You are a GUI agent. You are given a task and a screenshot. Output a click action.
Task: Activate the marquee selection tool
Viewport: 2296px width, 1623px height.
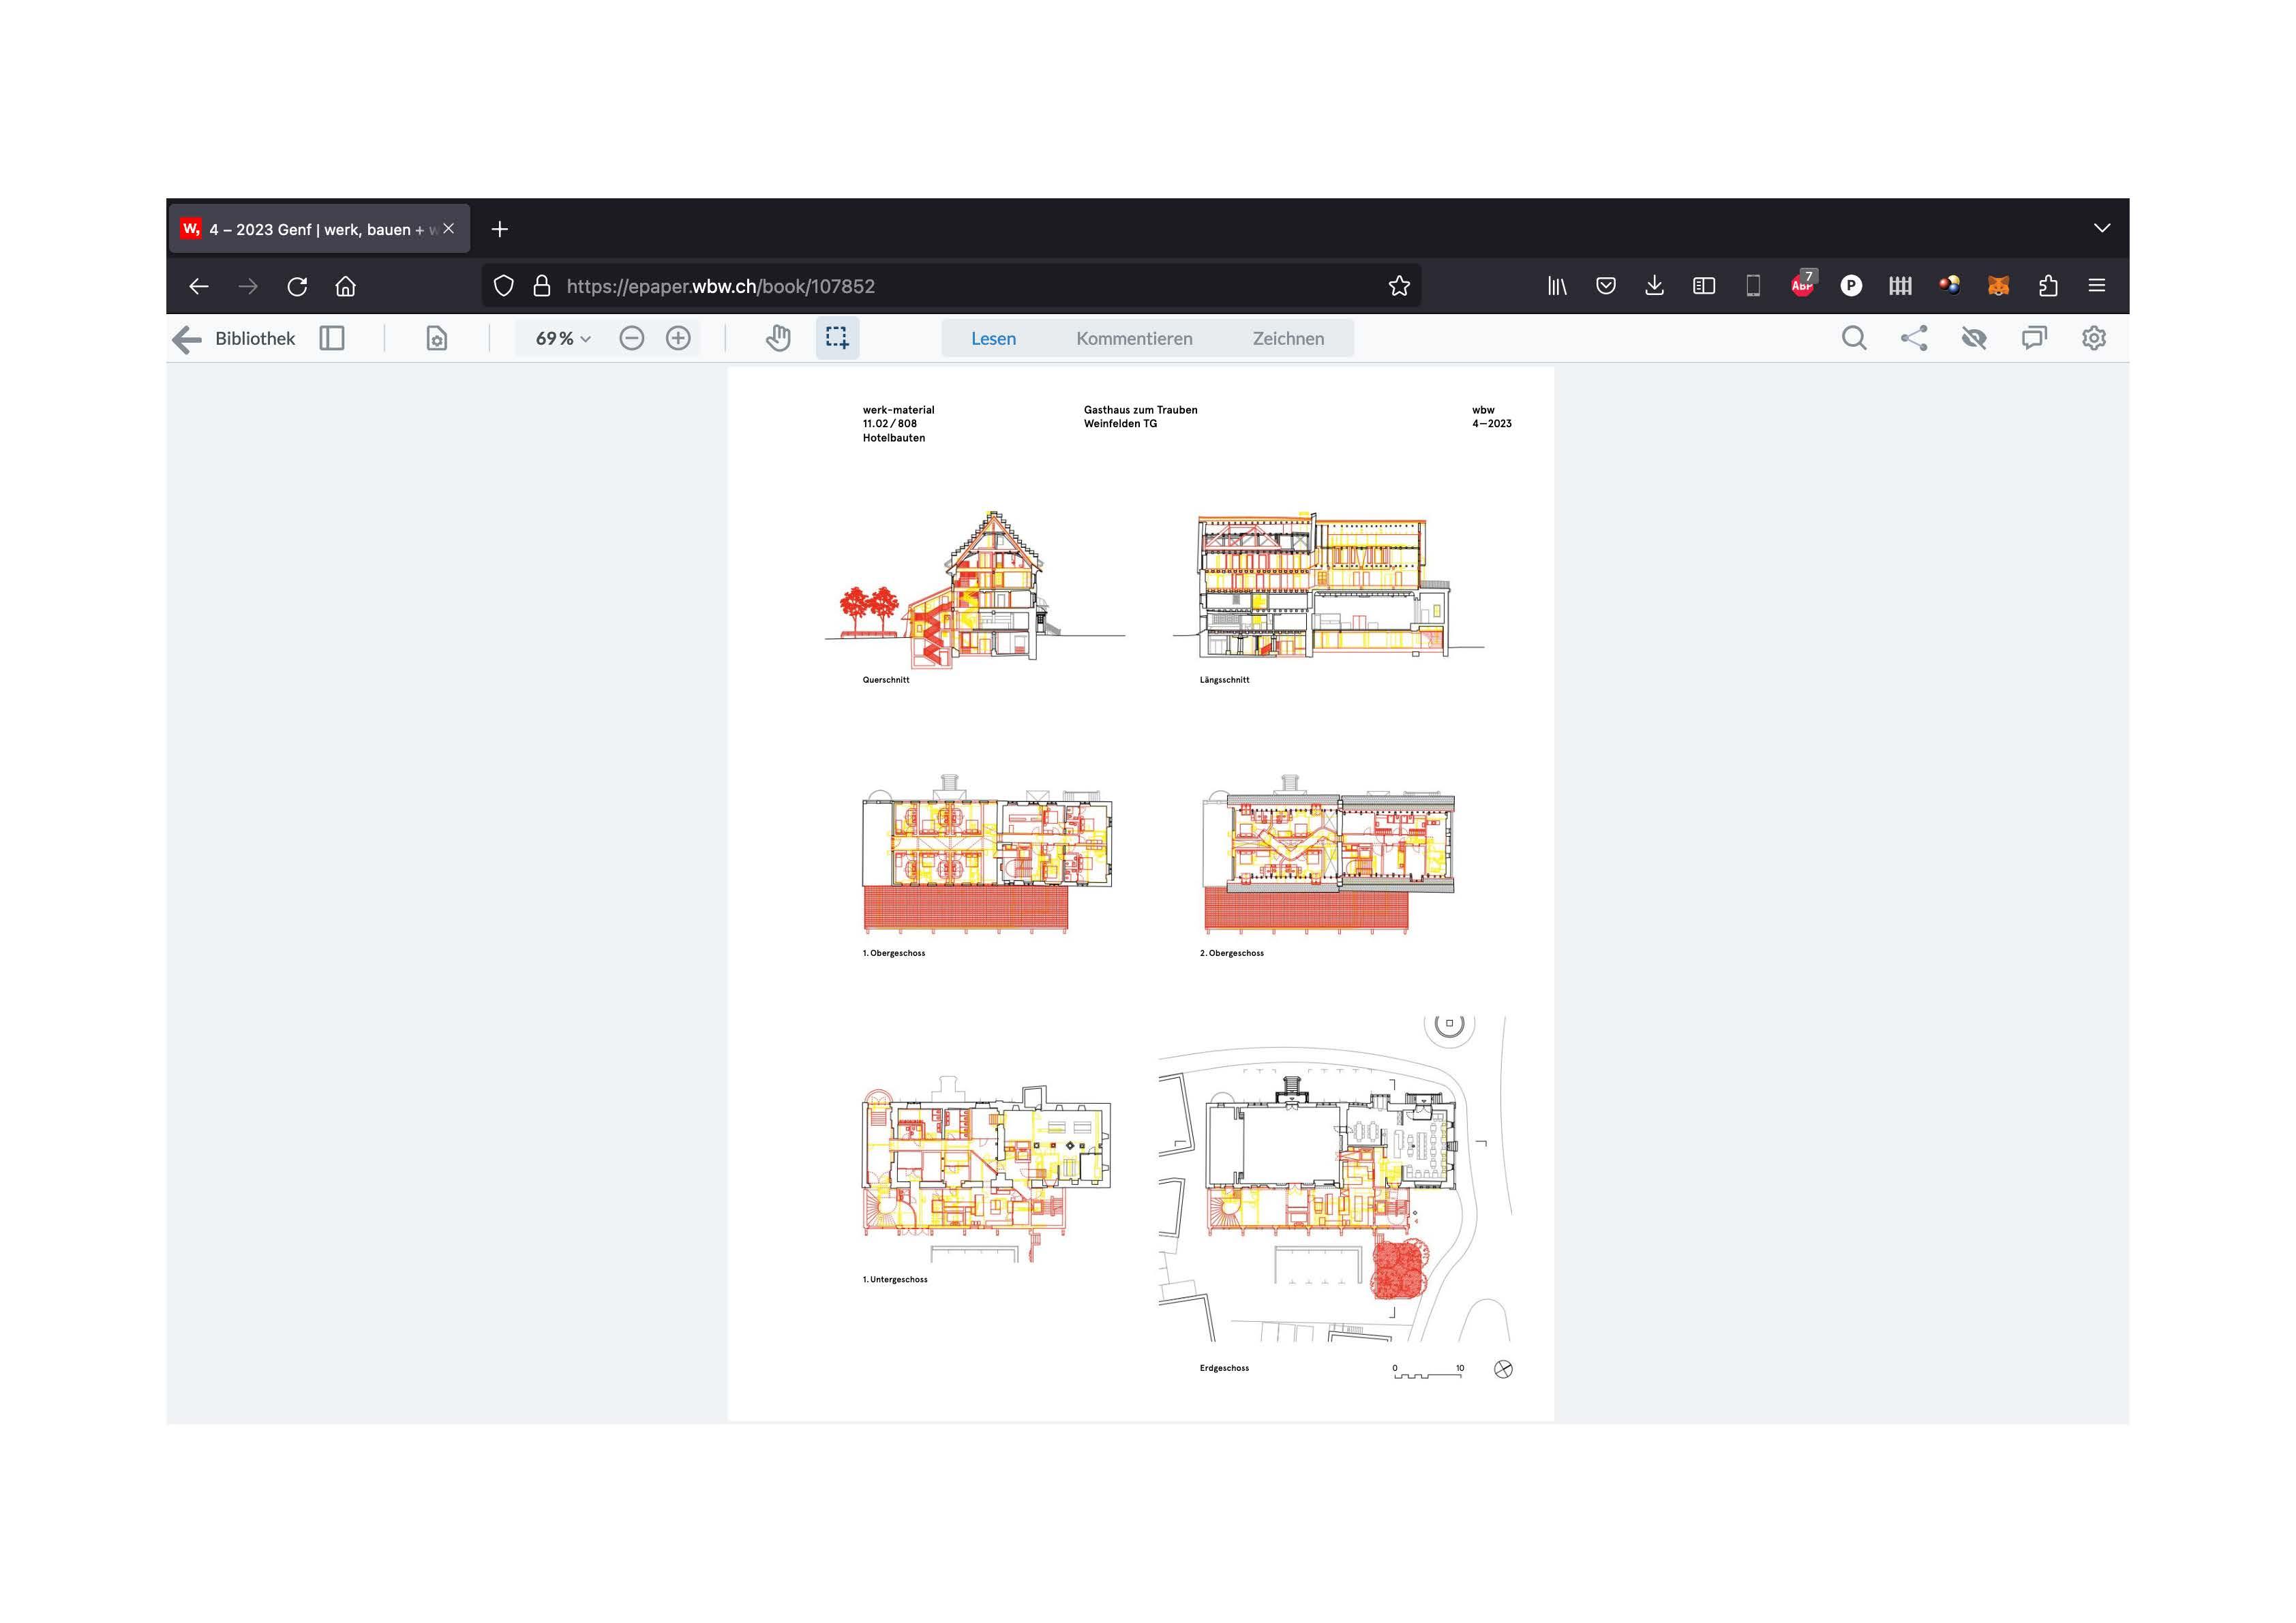[837, 338]
